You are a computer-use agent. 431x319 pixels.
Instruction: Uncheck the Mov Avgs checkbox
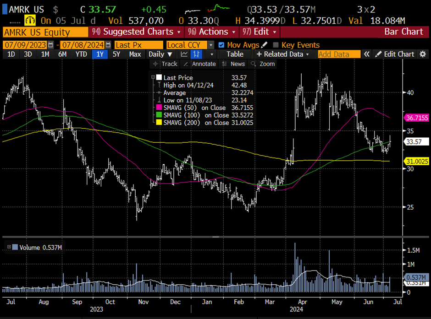(221, 45)
